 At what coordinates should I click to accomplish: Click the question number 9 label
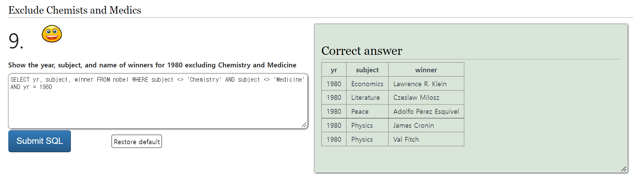16,41
